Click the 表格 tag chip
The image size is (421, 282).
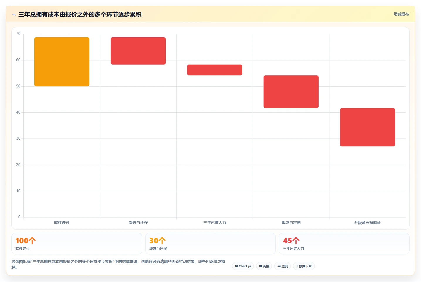pos(264,266)
